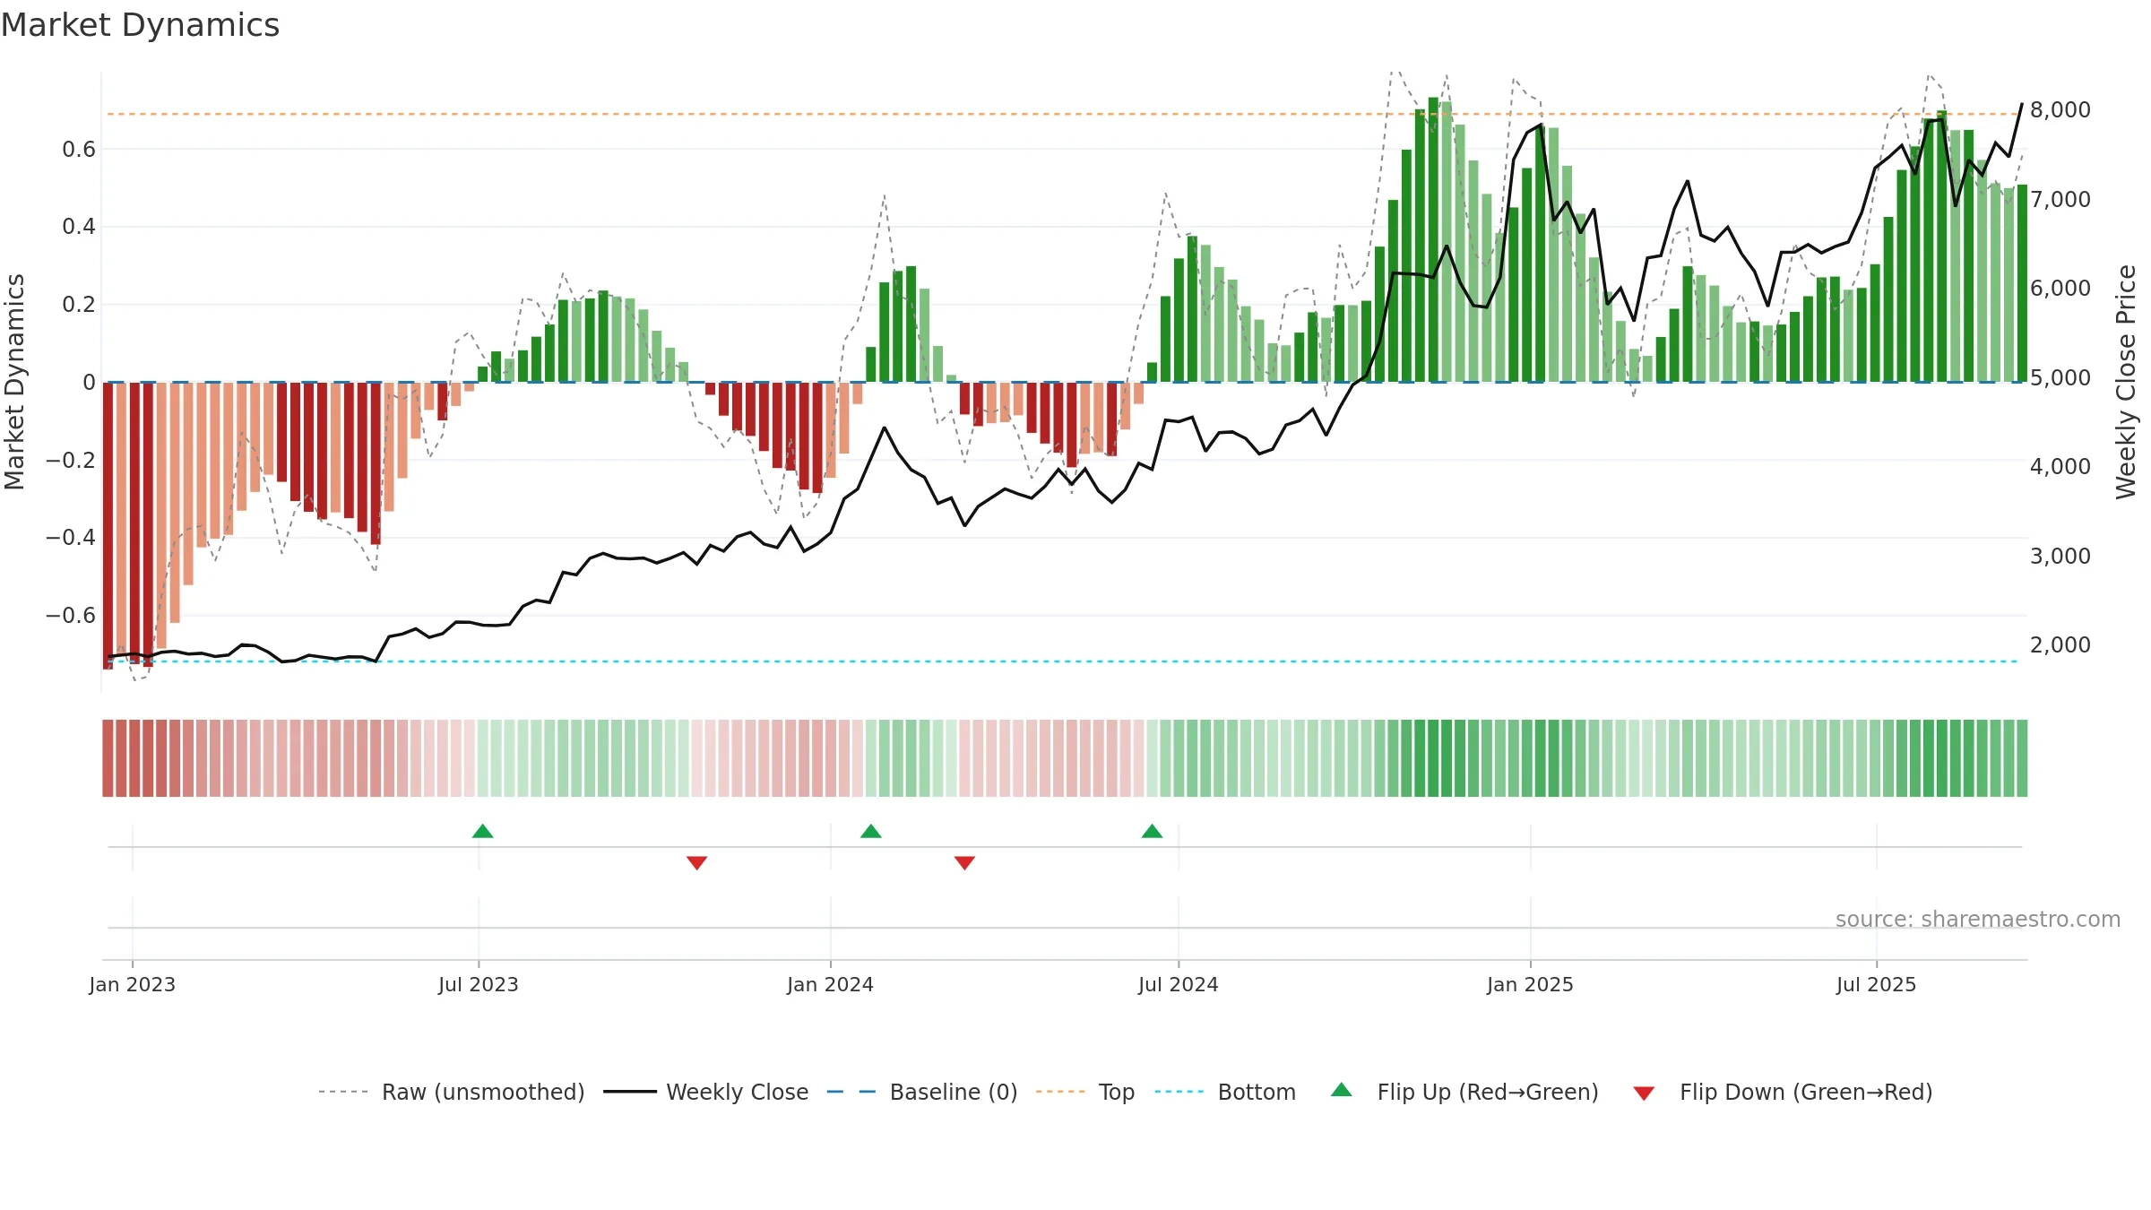Click the 0.2 left axis tick
The height and width of the screenshot is (1210, 2151).
[79, 304]
